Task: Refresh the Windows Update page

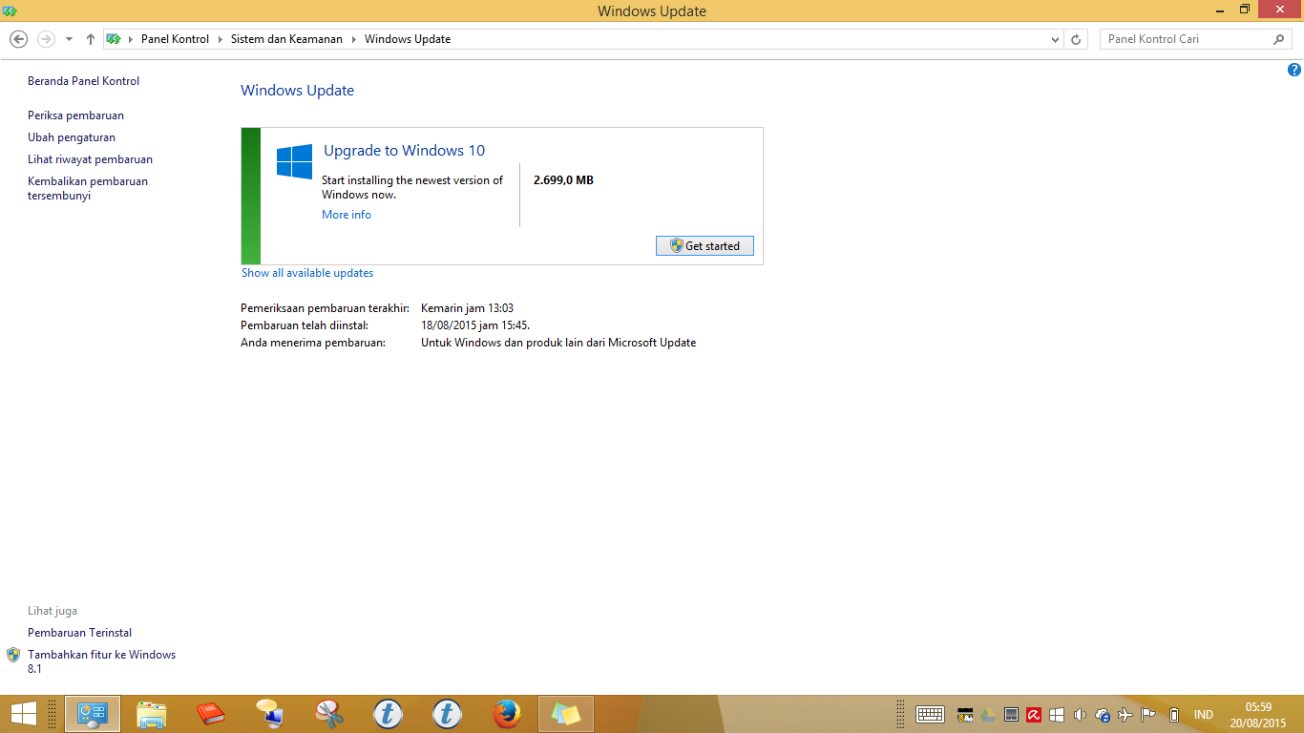Action: (1076, 39)
